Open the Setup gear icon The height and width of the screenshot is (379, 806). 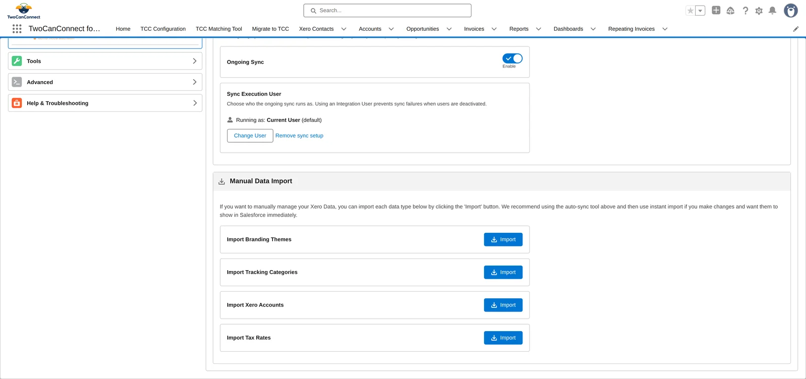coord(759,11)
